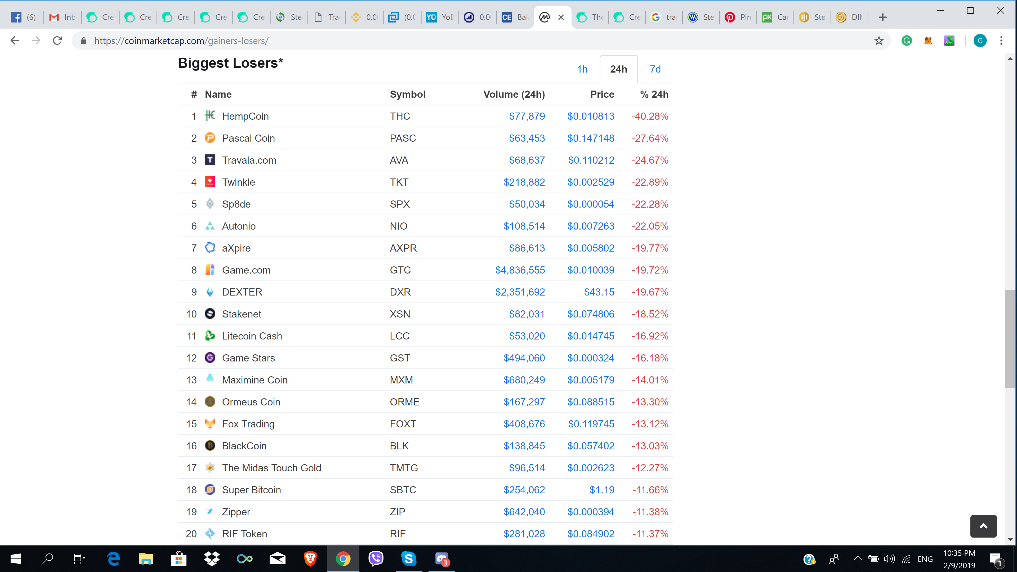
Task: Click Game.com volume $4,836,555
Action: [x=520, y=270]
